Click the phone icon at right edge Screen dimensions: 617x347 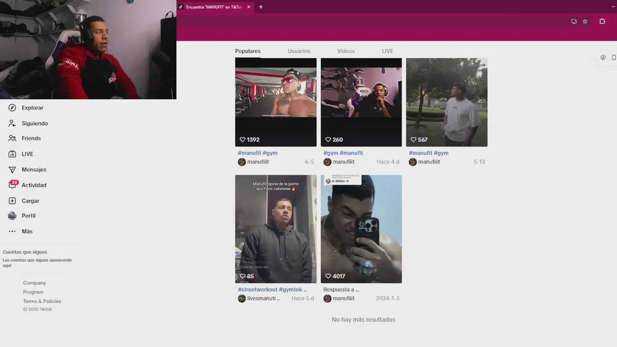pyautogui.click(x=614, y=57)
